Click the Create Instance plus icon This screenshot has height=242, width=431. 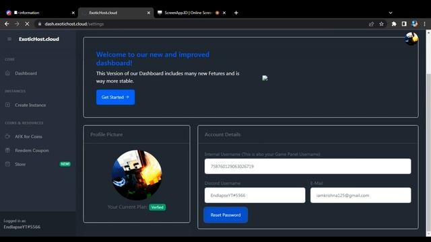(x=7, y=105)
